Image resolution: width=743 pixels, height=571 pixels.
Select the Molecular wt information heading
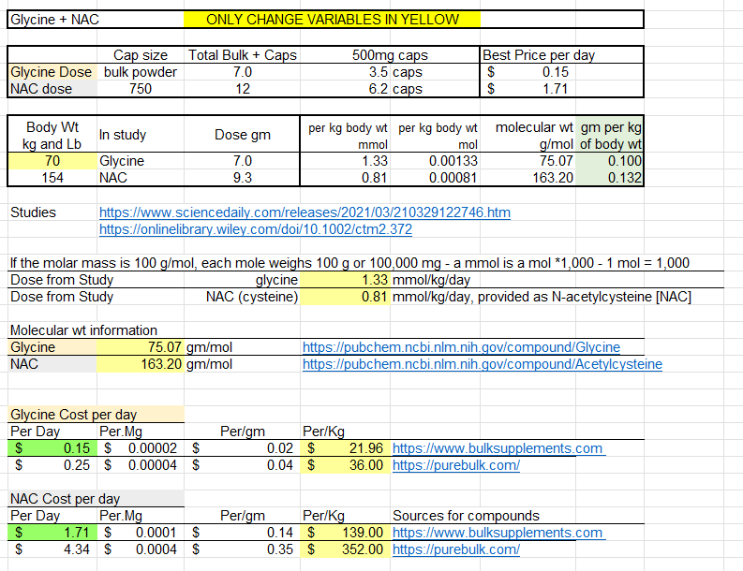point(84,330)
